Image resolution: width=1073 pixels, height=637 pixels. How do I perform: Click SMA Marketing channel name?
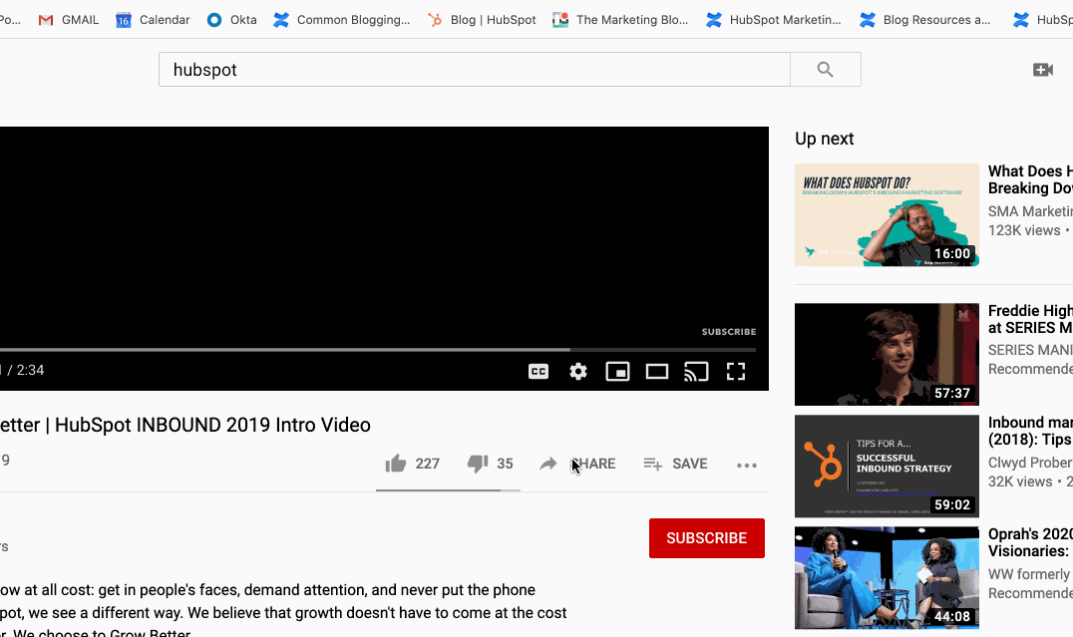click(x=1030, y=211)
